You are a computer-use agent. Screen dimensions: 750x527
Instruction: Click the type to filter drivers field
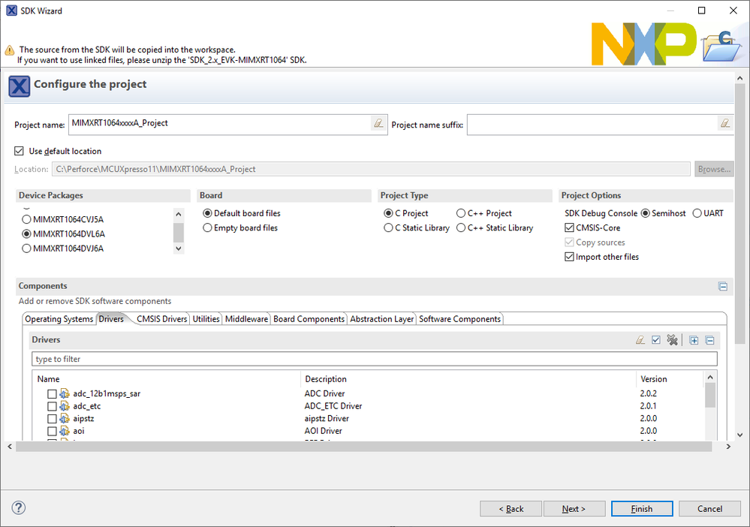pos(375,359)
